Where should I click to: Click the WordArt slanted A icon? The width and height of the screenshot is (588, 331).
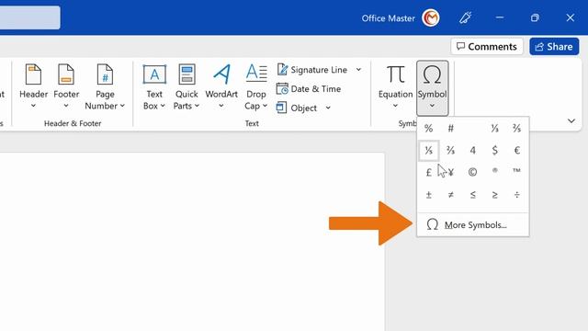click(222, 74)
